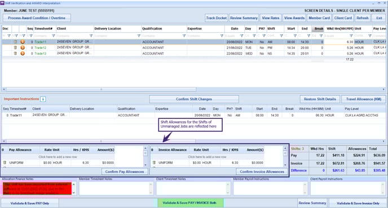388x208 pixels.
Task: Open the Day column filter
Action: pyautogui.click(x=254, y=36)
